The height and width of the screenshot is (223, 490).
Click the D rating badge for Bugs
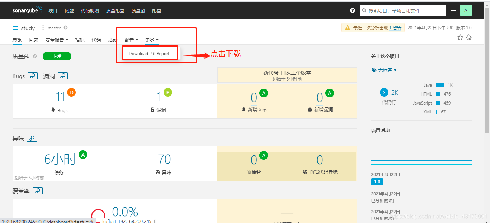point(71,93)
